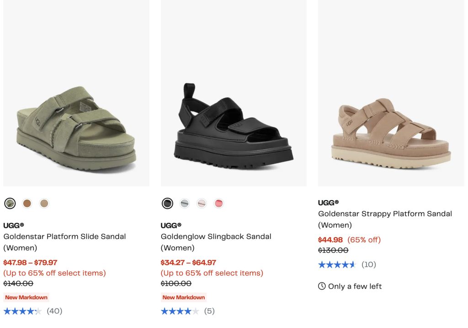This screenshot has height=328, width=468.
Task: Click the tan strappy sandal image
Action: pos(391,133)
